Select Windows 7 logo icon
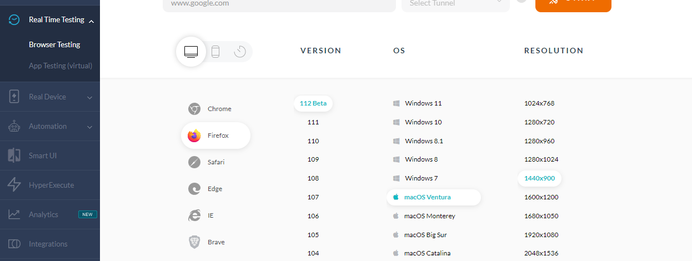Viewport: 692px width, 261px height. click(x=397, y=178)
